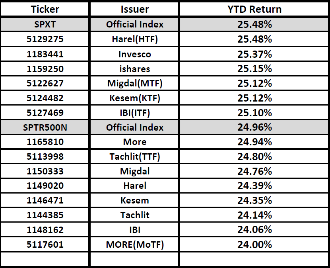The width and height of the screenshot is (330, 268).
Task: Click the Migdal(MTF) issuer cell
Action: (x=134, y=83)
